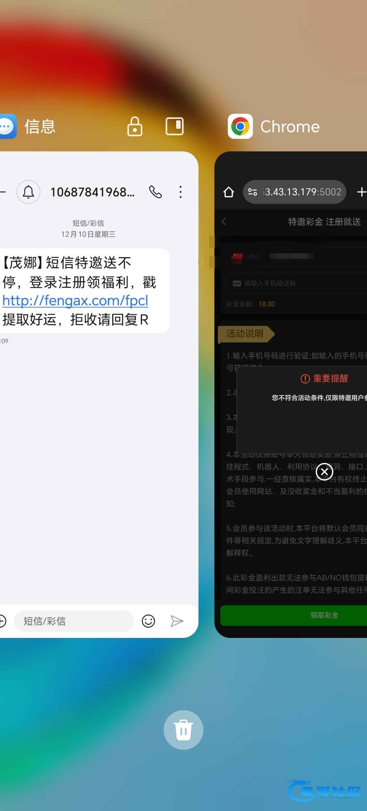The image size is (367, 811).
Task: Tap the Messages app icon
Action: click(x=7, y=126)
